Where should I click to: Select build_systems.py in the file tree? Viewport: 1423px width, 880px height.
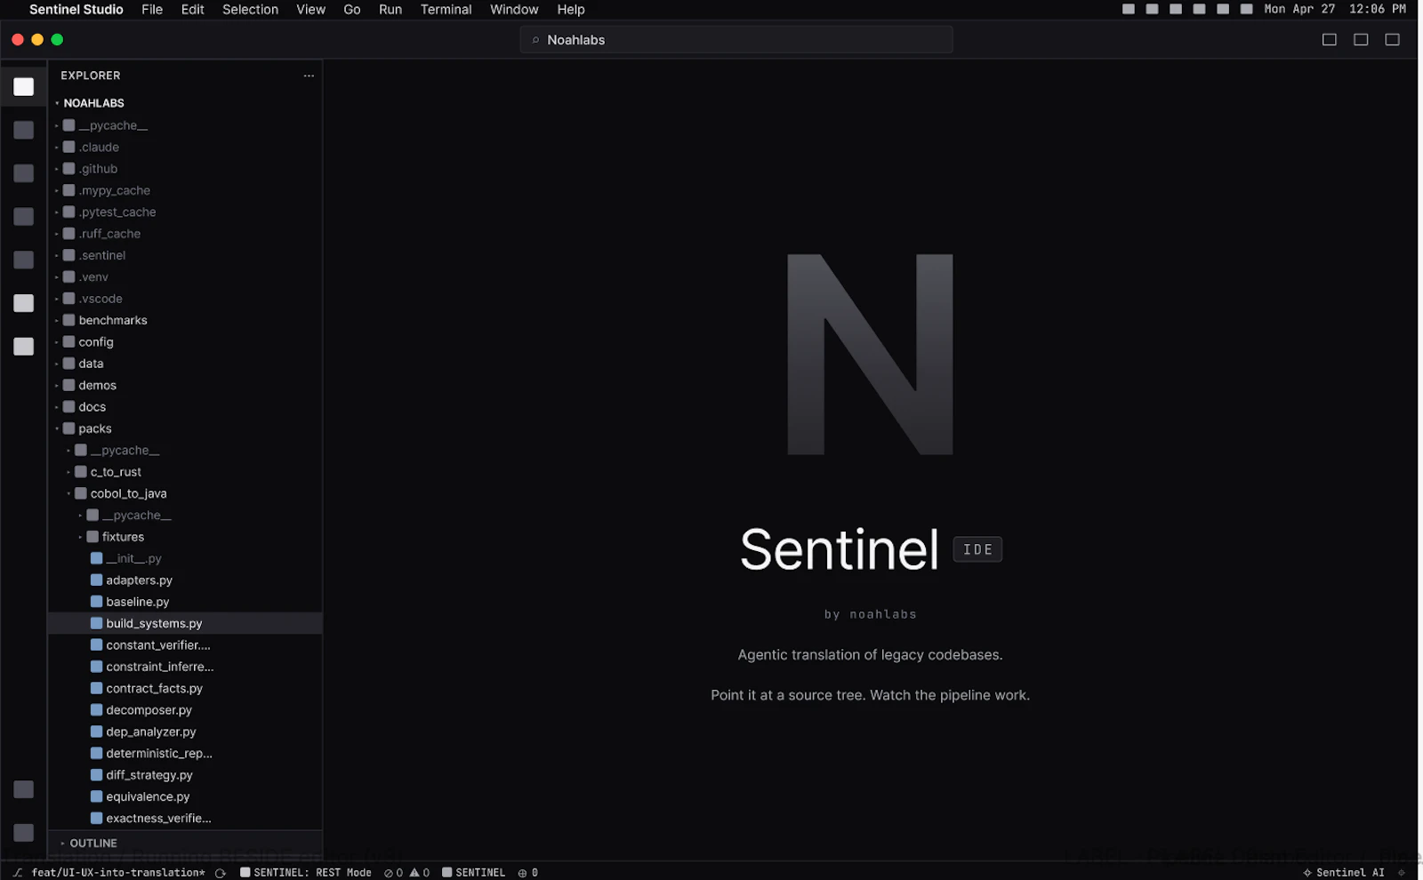pyautogui.click(x=185, y=623)
